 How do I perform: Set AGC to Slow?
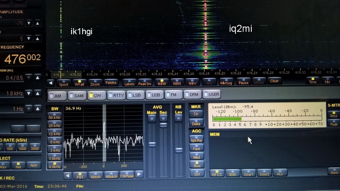196,165
